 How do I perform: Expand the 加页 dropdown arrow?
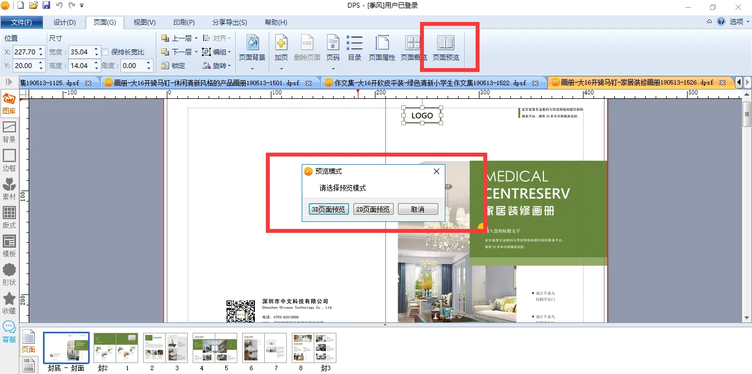coord(281,69)
